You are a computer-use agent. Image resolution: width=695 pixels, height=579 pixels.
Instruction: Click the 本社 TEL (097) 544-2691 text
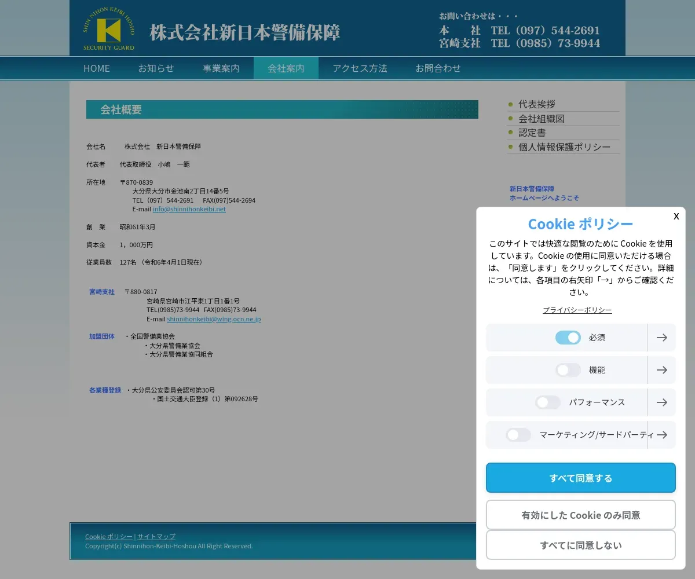coord(520,30)
